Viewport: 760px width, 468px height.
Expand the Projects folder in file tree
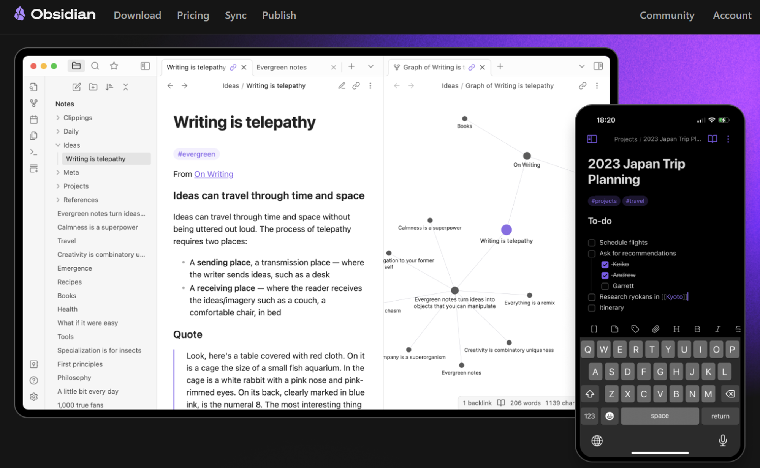(58, 186)
